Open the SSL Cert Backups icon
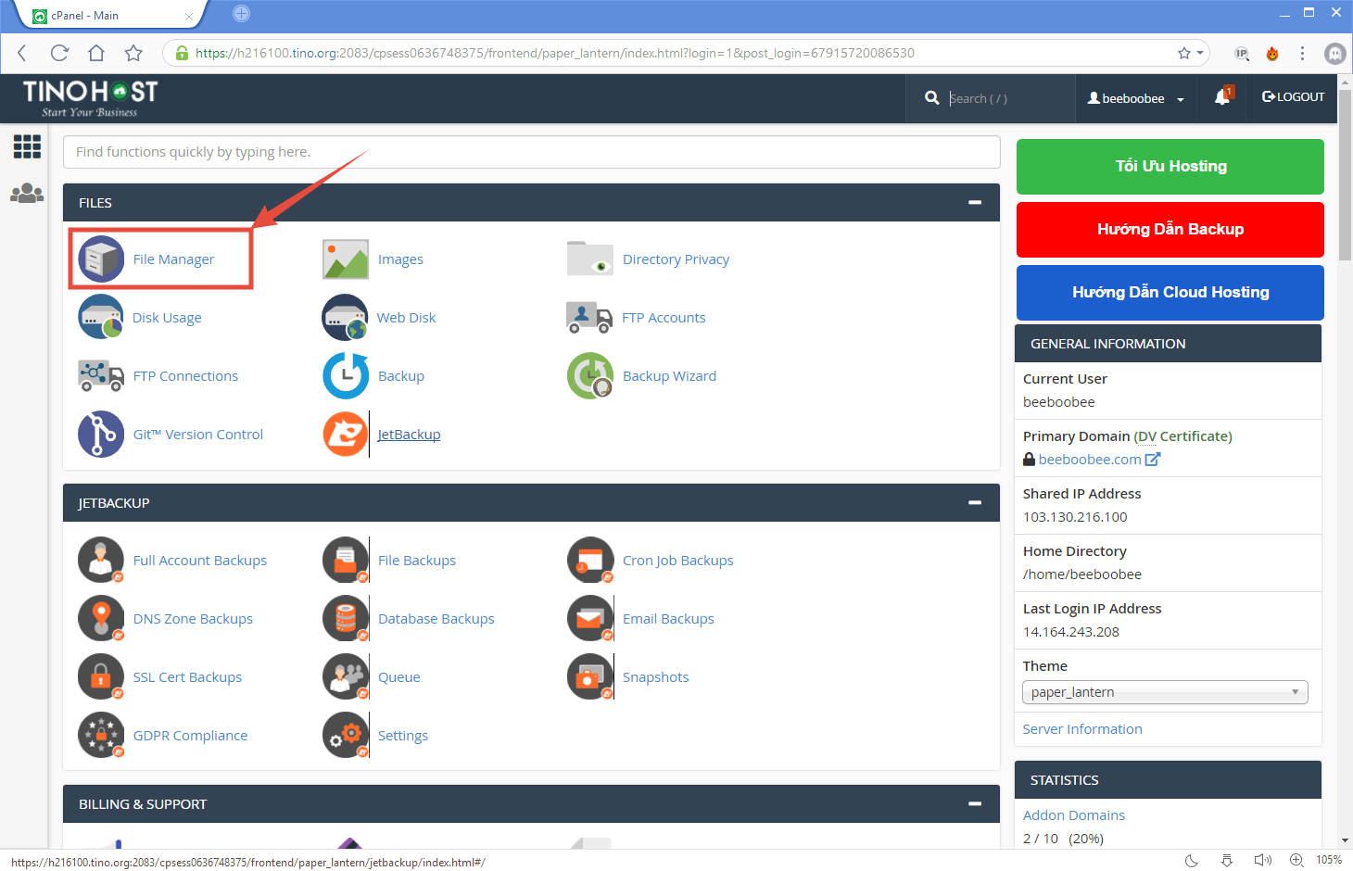Image resolution: width=1353 pixels, height=871 pixels. pyautogui.click(x=101, y=676)
